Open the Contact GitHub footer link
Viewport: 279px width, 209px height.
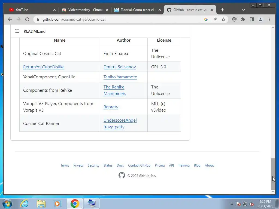(139, 165)
